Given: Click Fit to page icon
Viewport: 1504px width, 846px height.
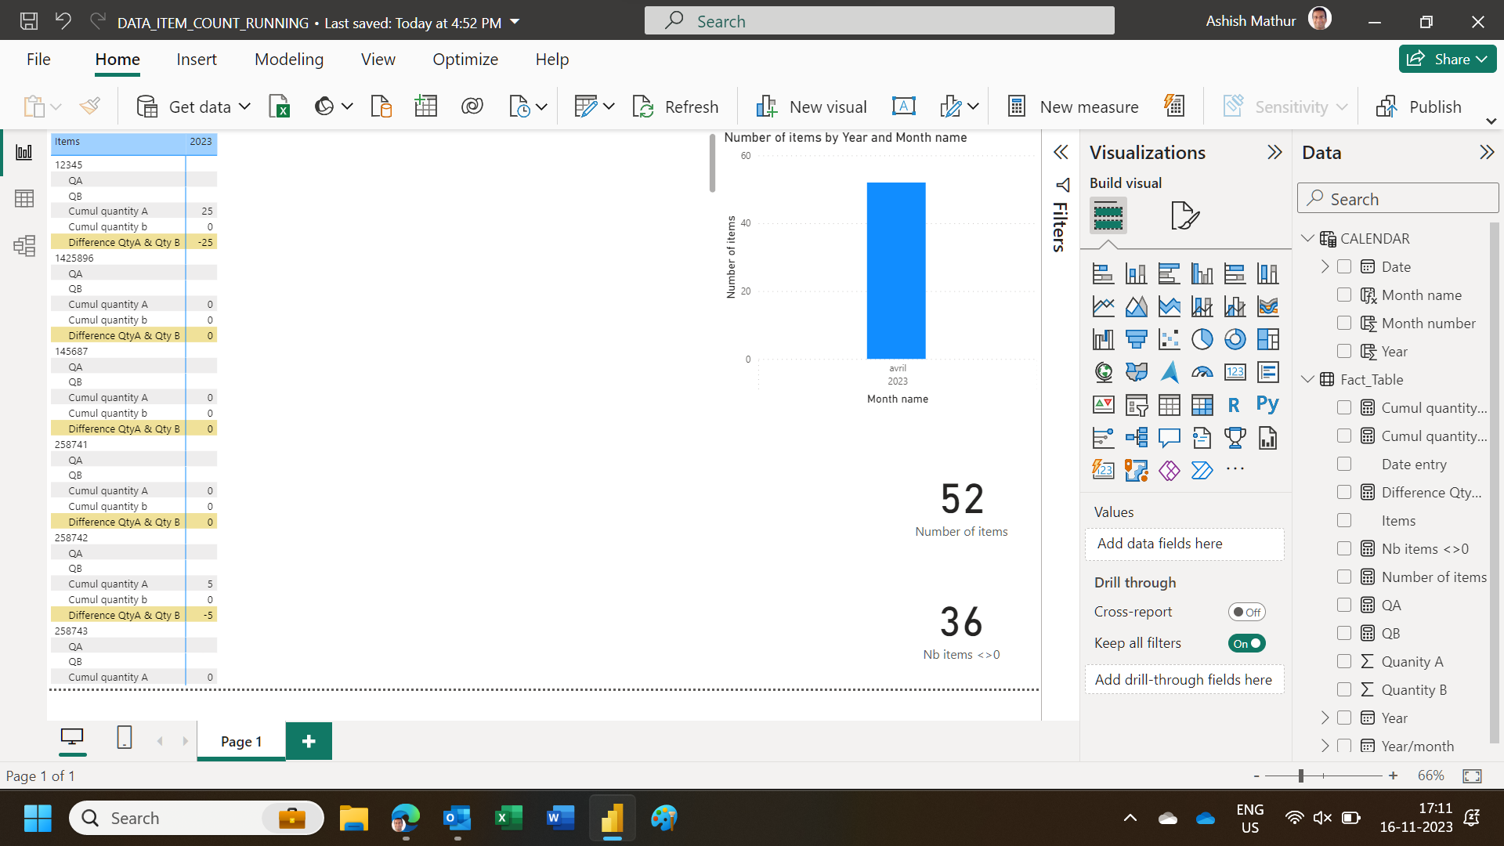Looking at the screenshot, I should (x=1472, y=775).
